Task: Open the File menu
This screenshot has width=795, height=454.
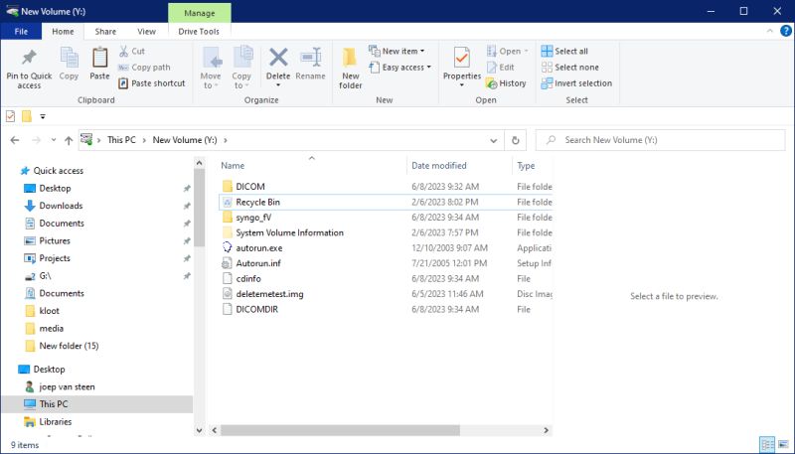Action: coord(21,32)
